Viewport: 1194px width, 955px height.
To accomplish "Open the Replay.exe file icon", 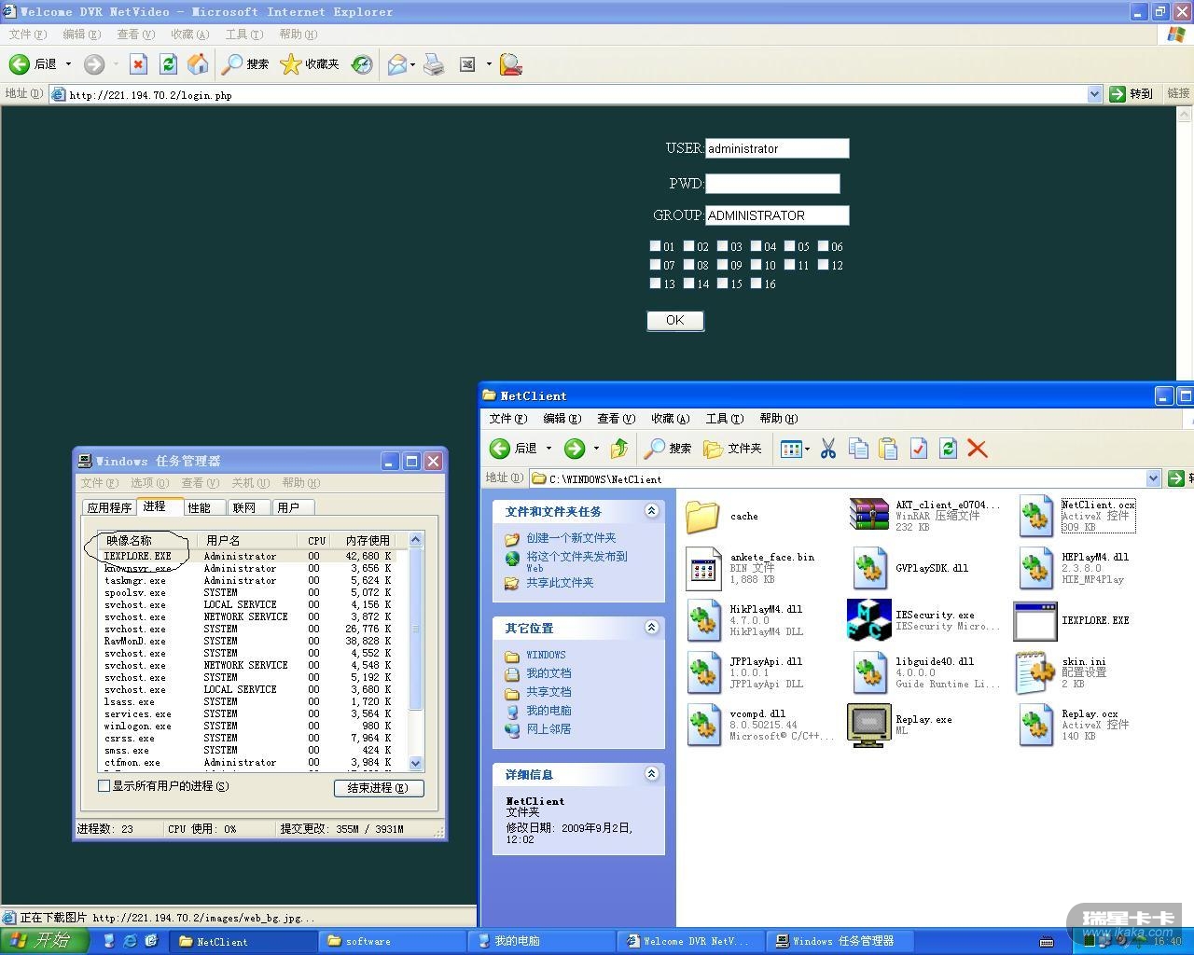I will [x=868, y=725].
